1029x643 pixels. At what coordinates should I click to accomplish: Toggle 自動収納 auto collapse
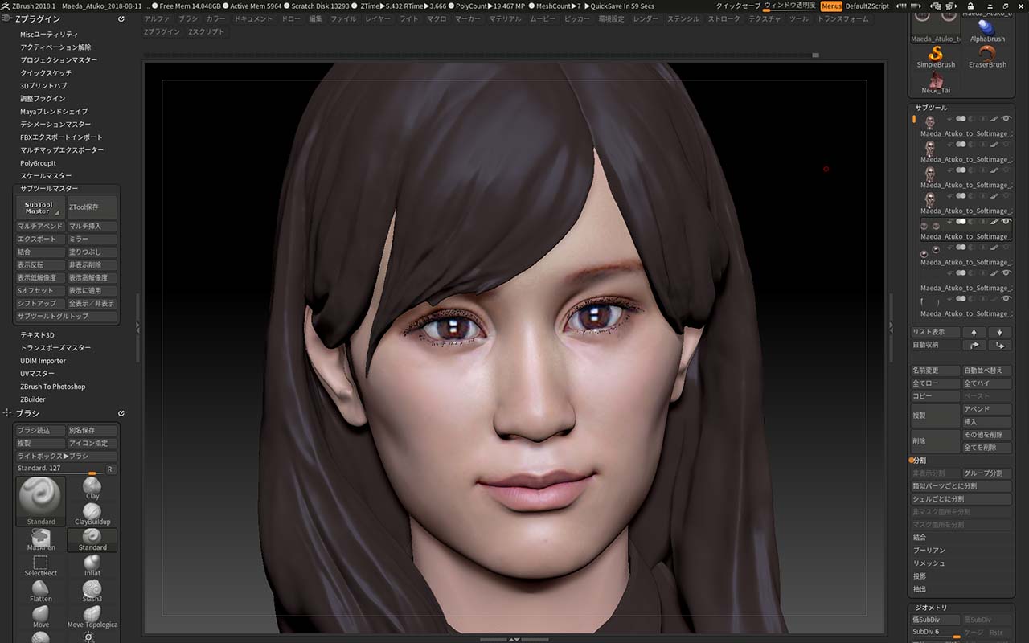coord(936,345)
